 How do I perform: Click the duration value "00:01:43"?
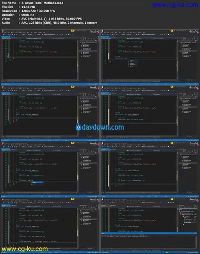click(x=28, y=15)
